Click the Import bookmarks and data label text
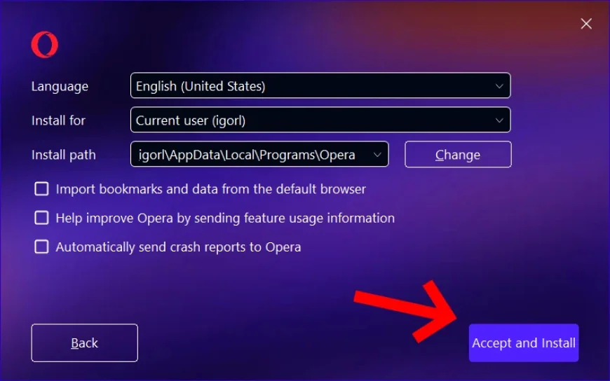 210,189
